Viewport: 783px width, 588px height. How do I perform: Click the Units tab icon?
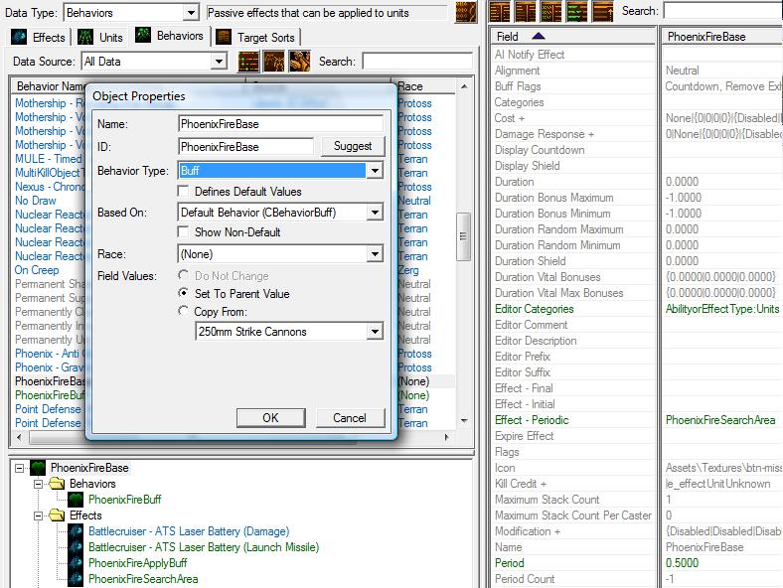coord(85,37)
